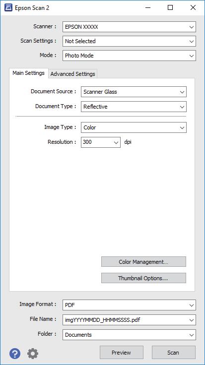Open Thumbnail Options
Image resolution: width=205 pixels, height=365 pixels.
click(143, 278)
